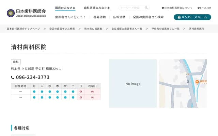The height and width of the screenshot is (136, 218).
Task: Open the 啓発活動 menu item
Action: (99, 17)
